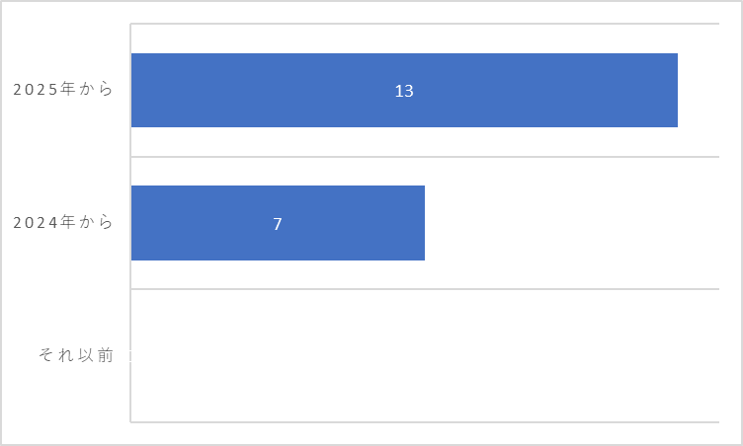
Task: Click empty plot space in それ以前 row
Action: pos(425,355)
